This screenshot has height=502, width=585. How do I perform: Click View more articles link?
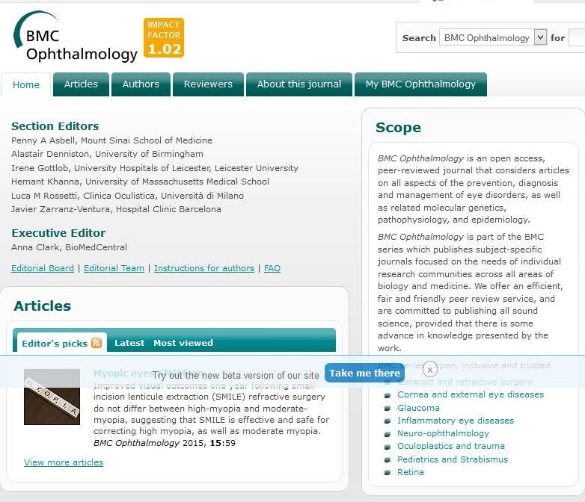(x=64, y=462)
